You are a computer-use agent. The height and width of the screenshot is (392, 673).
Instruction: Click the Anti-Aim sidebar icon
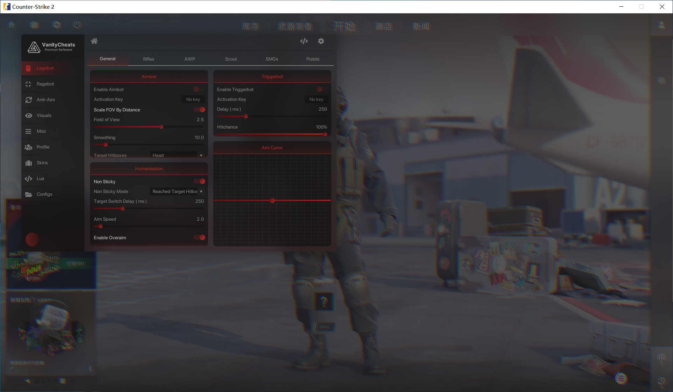(28, 99)
